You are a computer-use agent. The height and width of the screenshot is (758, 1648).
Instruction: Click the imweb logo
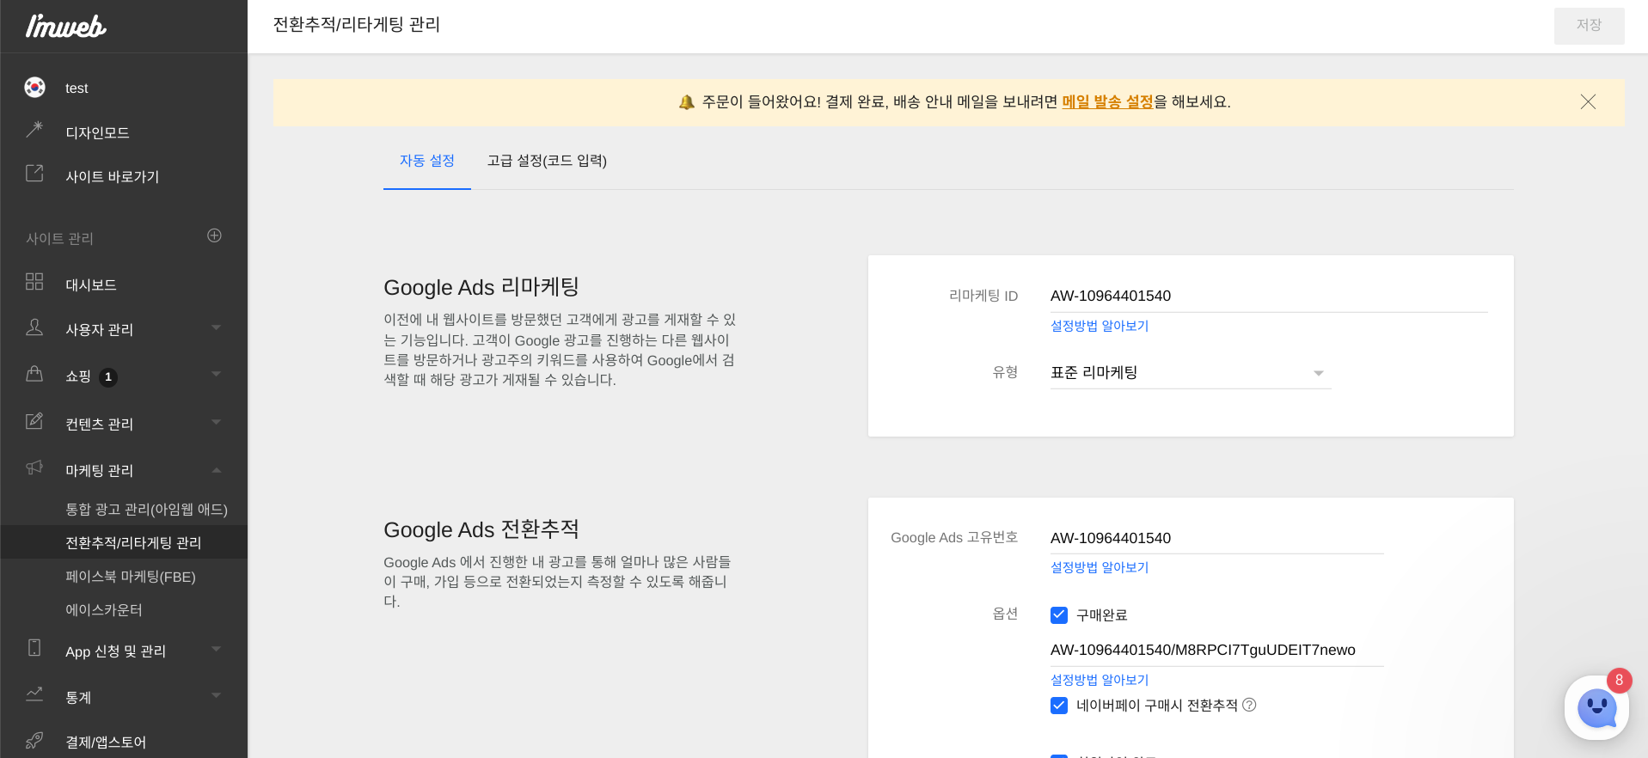coord(66,26)
